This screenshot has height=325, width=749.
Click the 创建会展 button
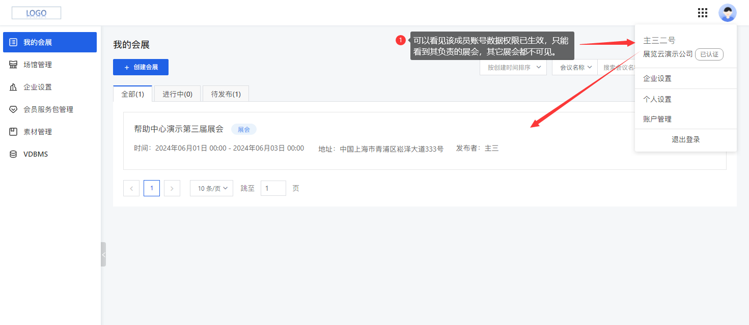tap(141, 67)
